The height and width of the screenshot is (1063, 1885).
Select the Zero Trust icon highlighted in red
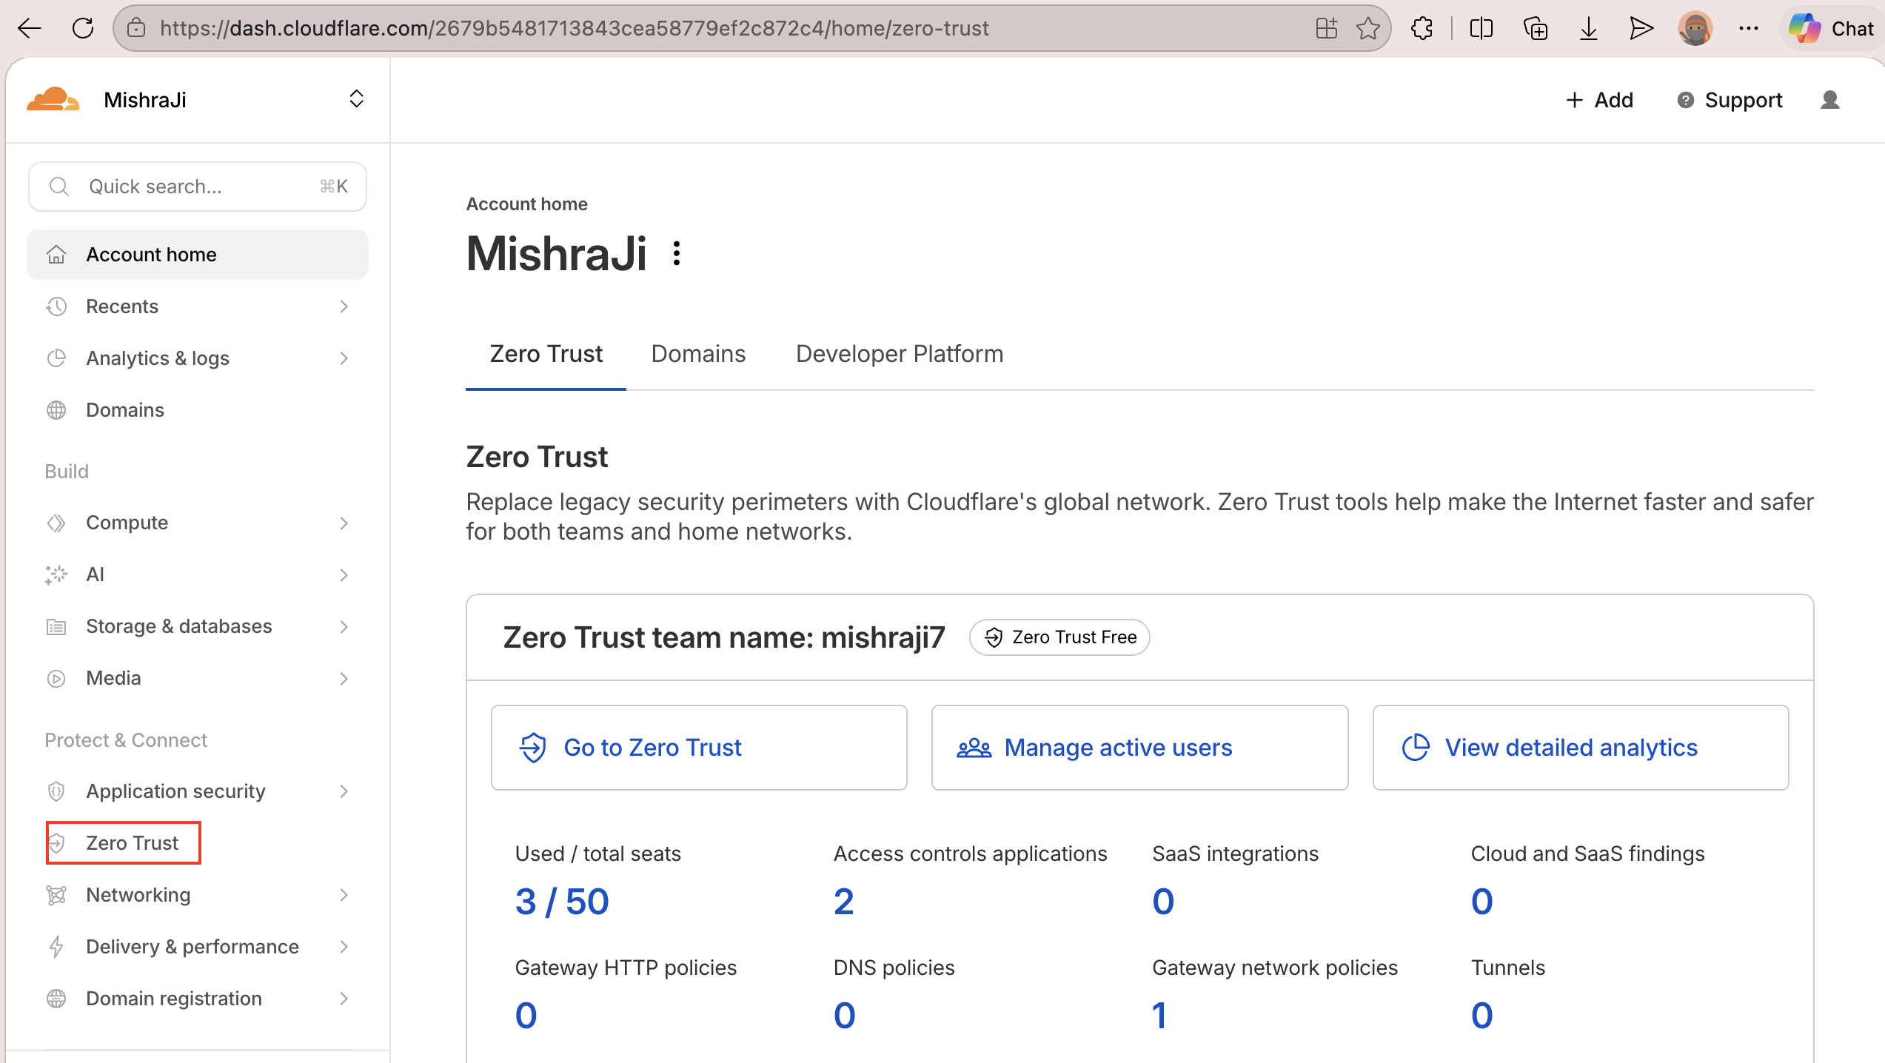click(57, 842)
